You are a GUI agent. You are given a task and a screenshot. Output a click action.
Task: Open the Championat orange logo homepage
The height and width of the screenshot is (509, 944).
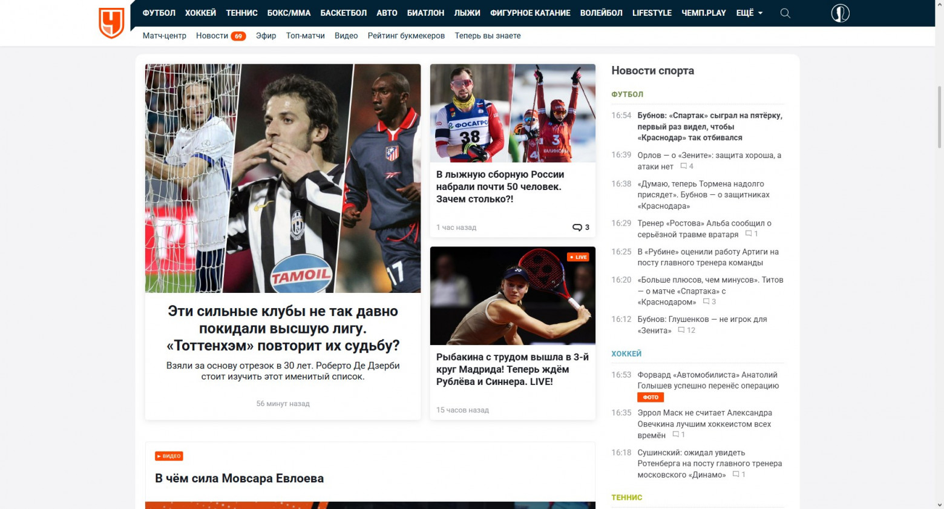pos(111,23)
